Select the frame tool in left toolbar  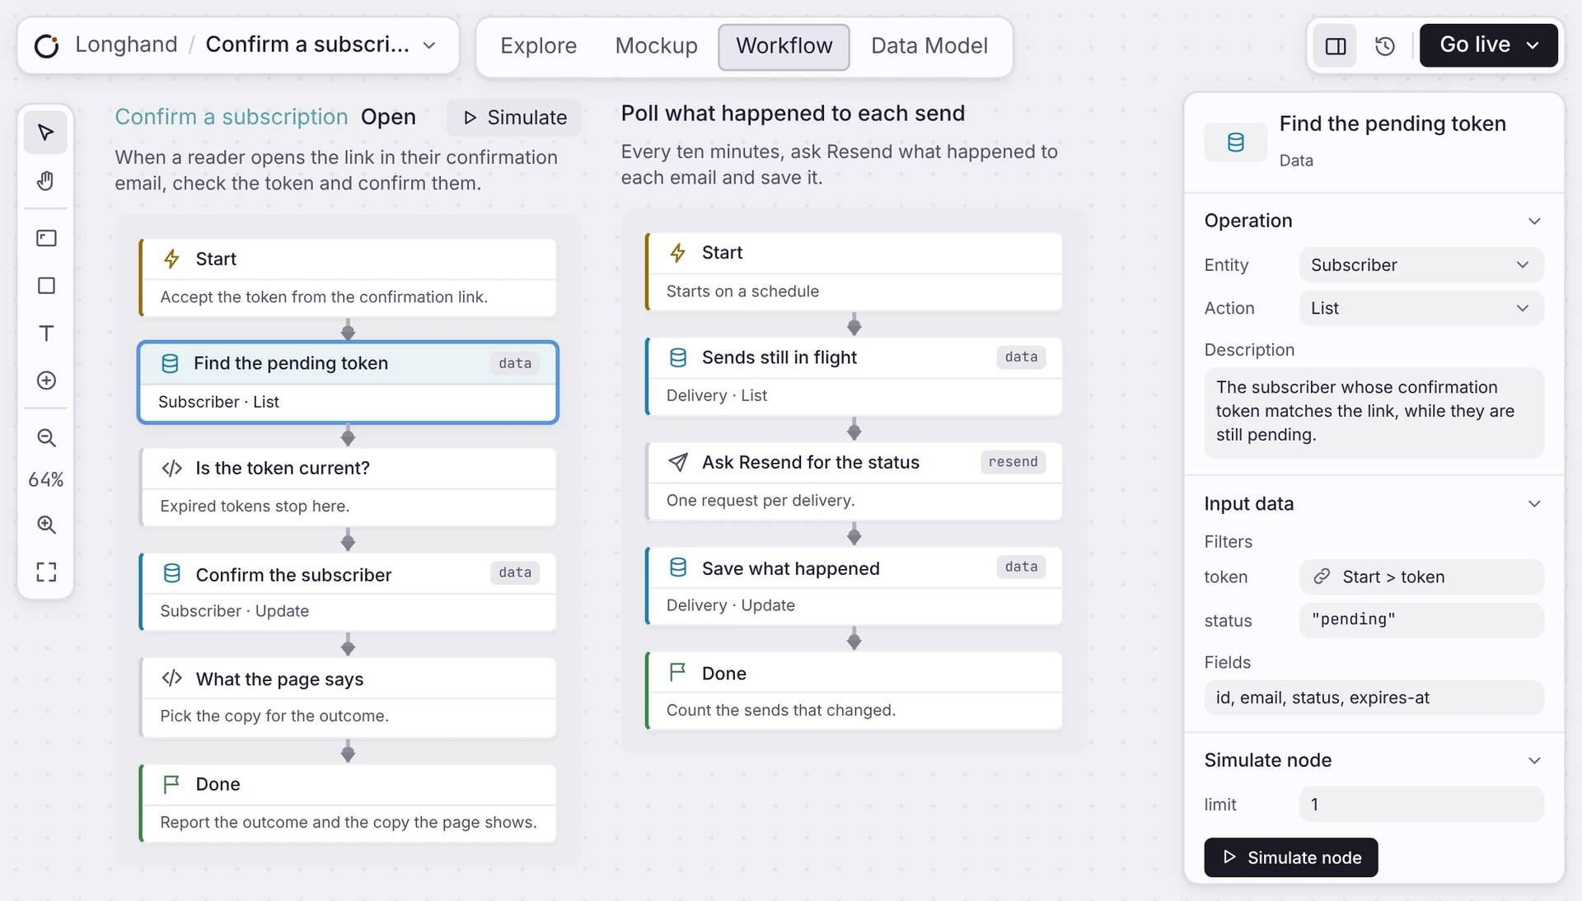pyautogui.click(x=46, y=238)
